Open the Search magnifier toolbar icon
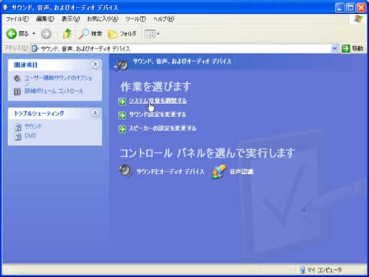Image resolution: width=369 pixels, height=277 pixels. pos(84,34)
